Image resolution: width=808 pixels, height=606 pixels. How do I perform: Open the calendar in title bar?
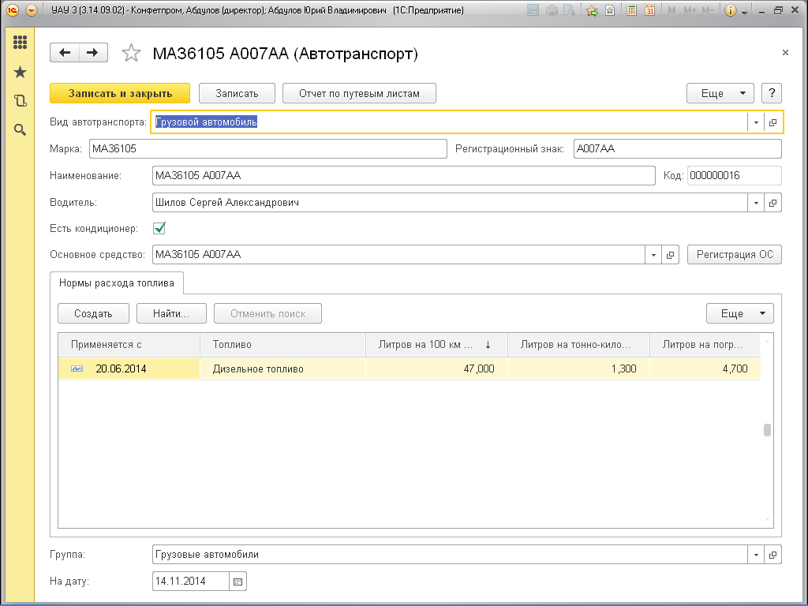[649, 11]
